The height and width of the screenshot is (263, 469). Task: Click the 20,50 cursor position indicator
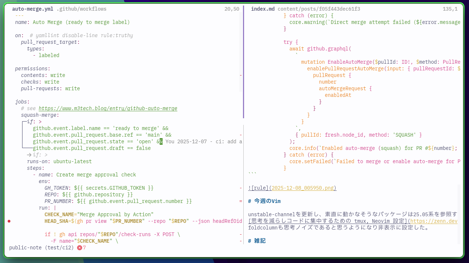(x=232, y=8)
